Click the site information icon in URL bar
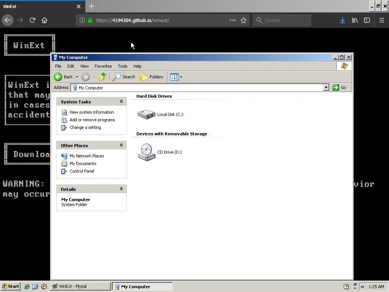The image size is (389, 292). tap(82, 20)
